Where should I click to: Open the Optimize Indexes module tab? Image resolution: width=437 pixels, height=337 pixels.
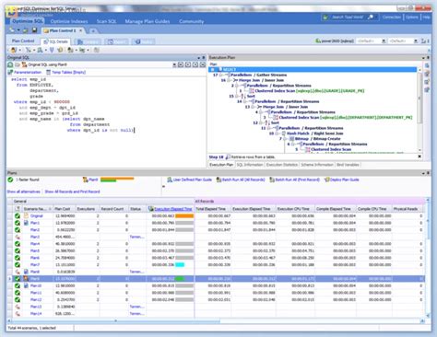pyautogui.click(x=69, y=21)
